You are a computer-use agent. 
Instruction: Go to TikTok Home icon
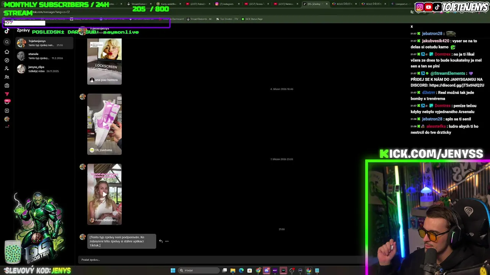point(7,52)
